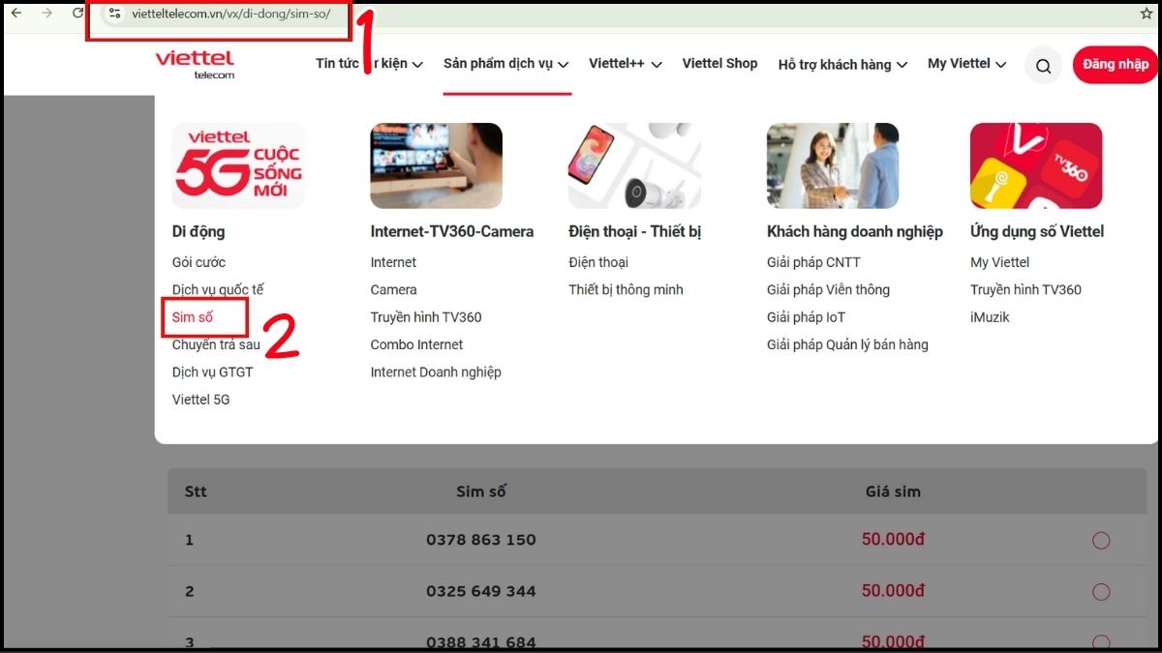
Task: Click the browser forward arrow
Action: pyautogui.click(x=45, y=14)
